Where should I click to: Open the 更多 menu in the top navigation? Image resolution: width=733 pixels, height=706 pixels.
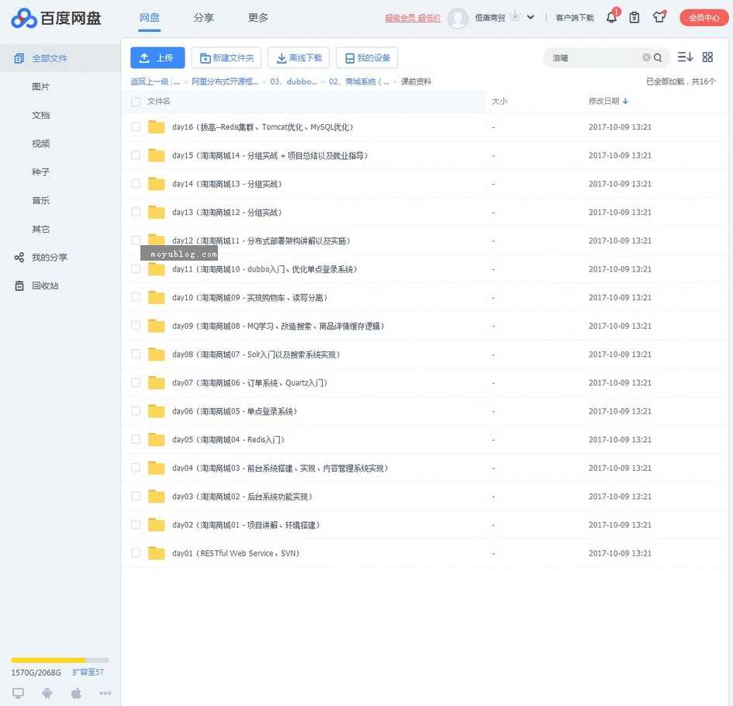pos(258,17)
